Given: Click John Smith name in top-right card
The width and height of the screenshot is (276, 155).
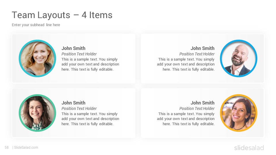Looking at the screenshot, I should (x=202, y=48).
